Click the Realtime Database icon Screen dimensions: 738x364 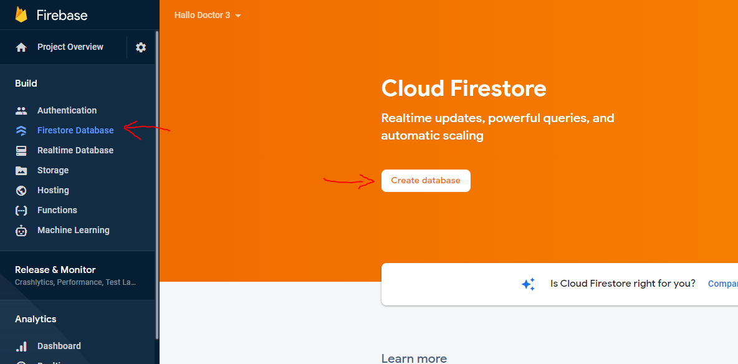[22, 150]
